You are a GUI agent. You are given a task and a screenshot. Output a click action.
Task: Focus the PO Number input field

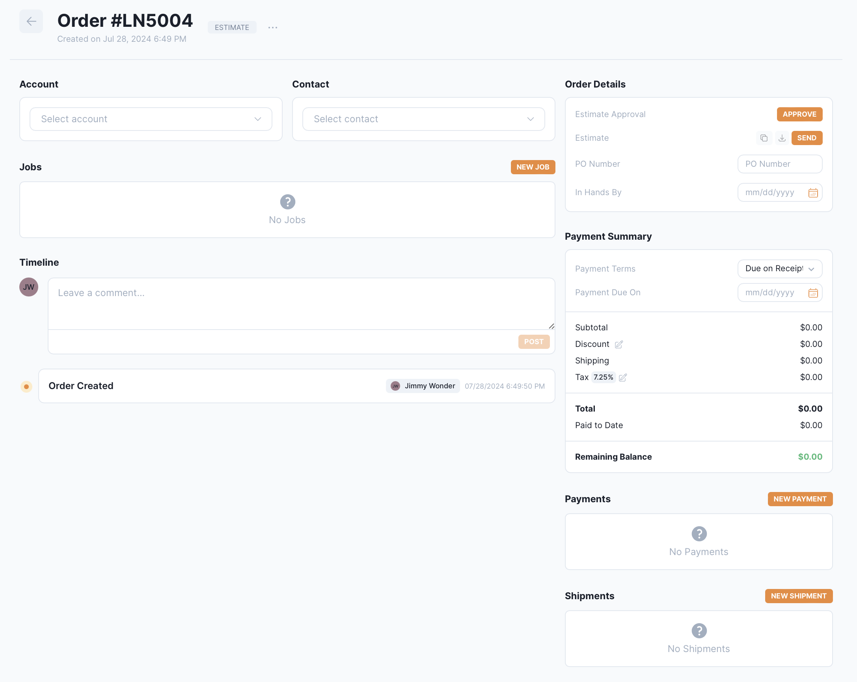(x=779, y=164)
